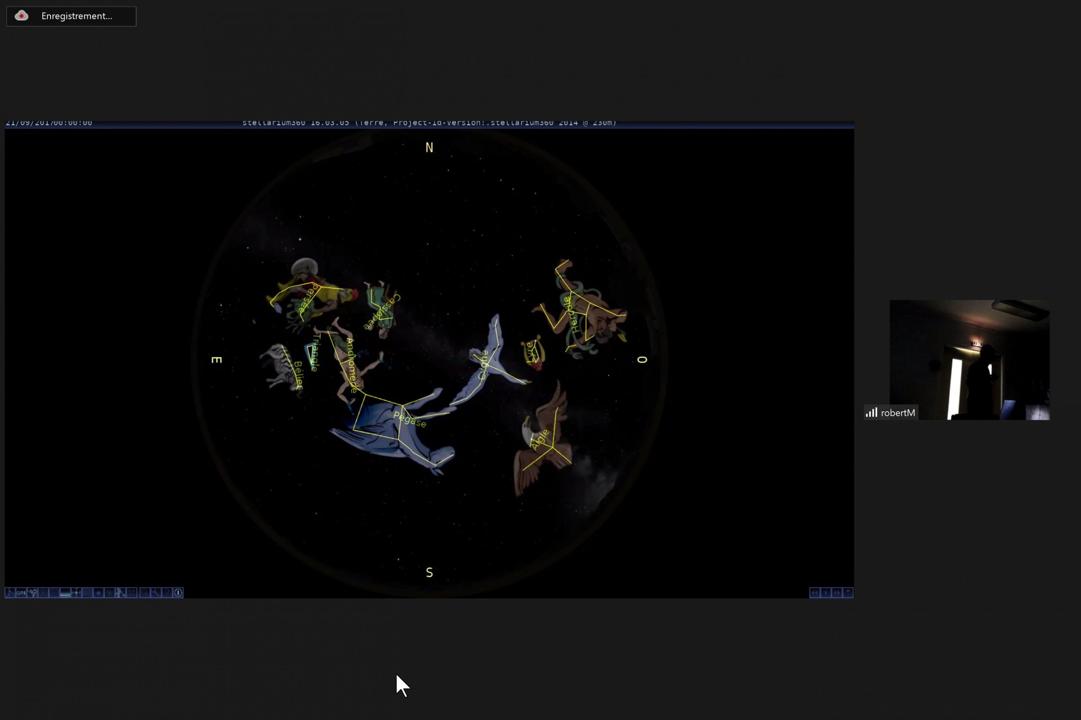Viewport: 1081px width, 720px height.
Task: Click the 'Enregistrement...' recording status label
Action: click(77, 16)
